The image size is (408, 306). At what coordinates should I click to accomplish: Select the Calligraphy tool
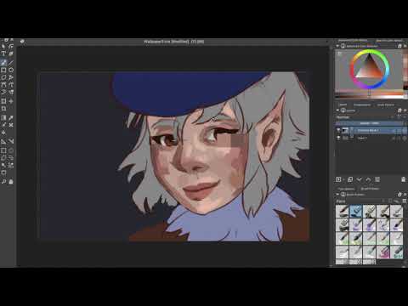(11, 54)
